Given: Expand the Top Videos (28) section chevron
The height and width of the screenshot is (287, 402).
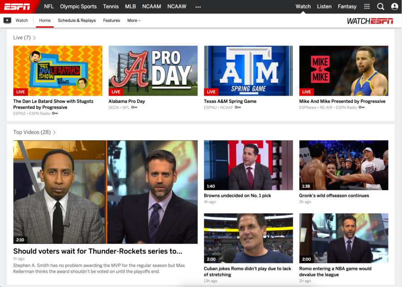Looking at the screenshot, I should point(54,132).
